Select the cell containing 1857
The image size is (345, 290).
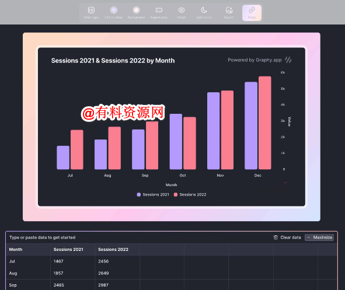[x=72, y=273]
